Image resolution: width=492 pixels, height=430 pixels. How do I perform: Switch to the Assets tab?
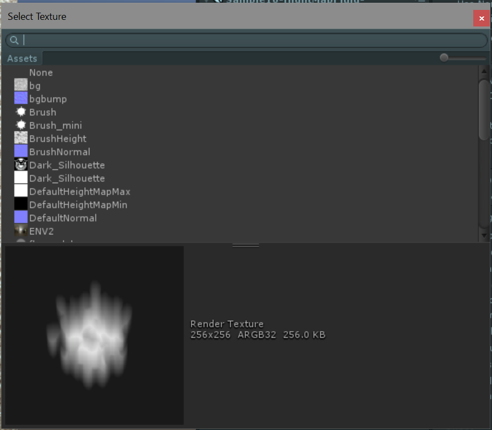(22, 58)
